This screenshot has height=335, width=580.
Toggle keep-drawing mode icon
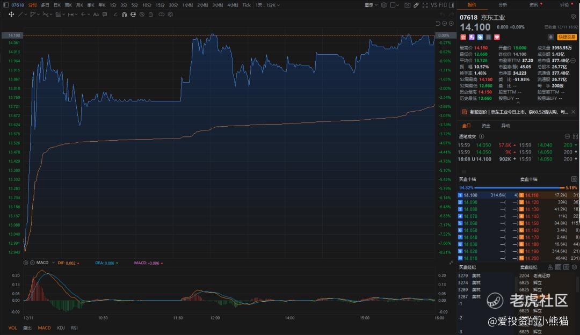pos(133,14)
